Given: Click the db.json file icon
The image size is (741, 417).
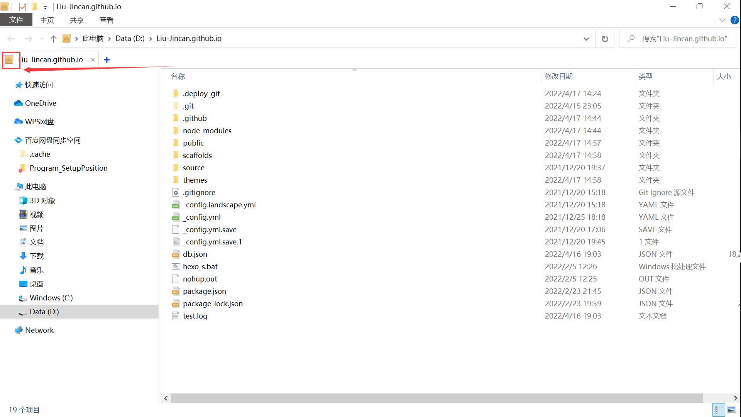Looking at the screenshot, I should click(176, 254).
